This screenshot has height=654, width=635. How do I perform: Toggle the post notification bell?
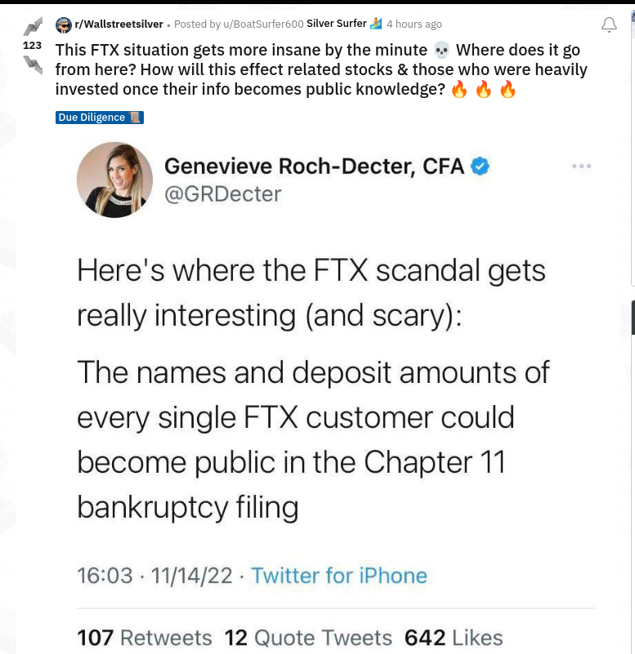(x=609, y=25)
